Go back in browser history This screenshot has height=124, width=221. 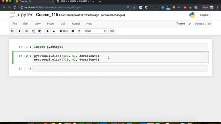coord(4,8)
